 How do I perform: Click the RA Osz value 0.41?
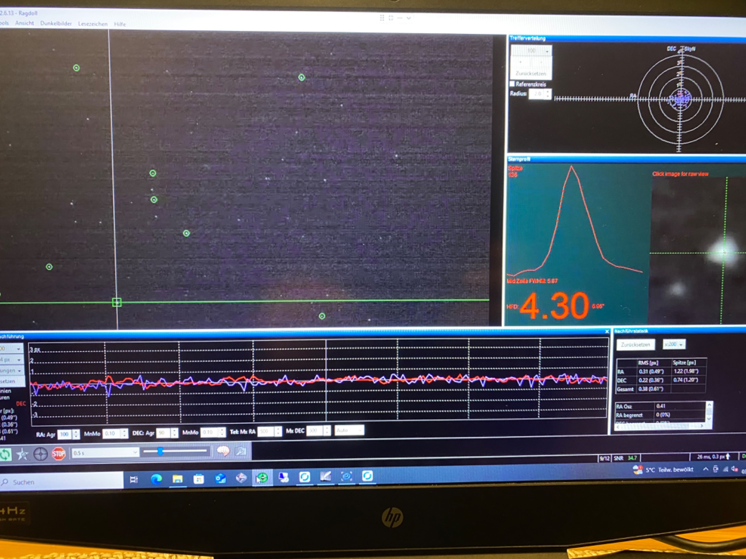coord(661,406)
